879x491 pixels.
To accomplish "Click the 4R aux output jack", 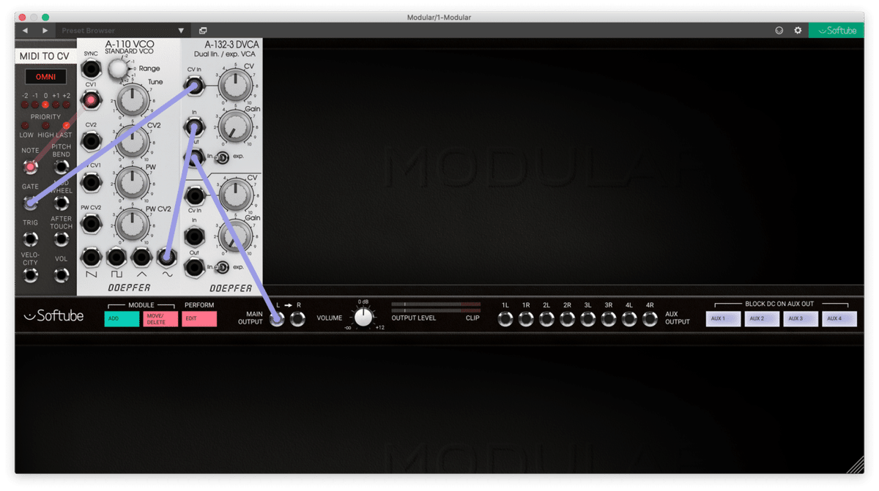I will 650,319.
